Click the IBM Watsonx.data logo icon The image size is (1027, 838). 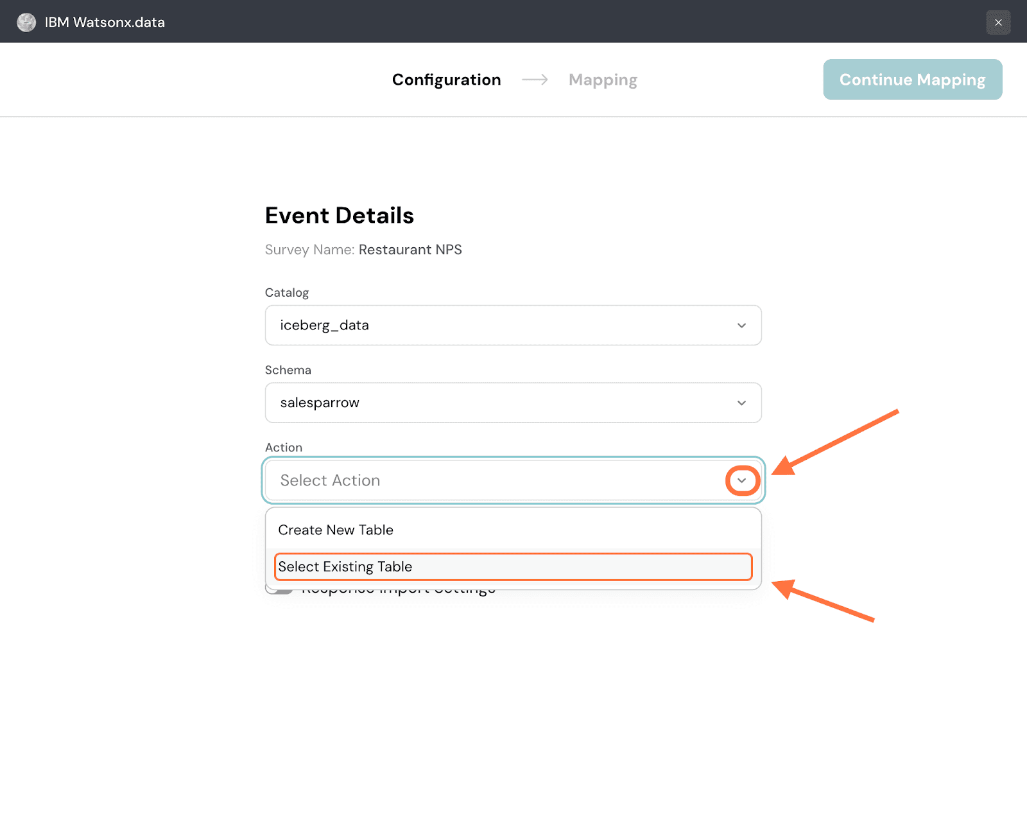(x=26, y=22)
